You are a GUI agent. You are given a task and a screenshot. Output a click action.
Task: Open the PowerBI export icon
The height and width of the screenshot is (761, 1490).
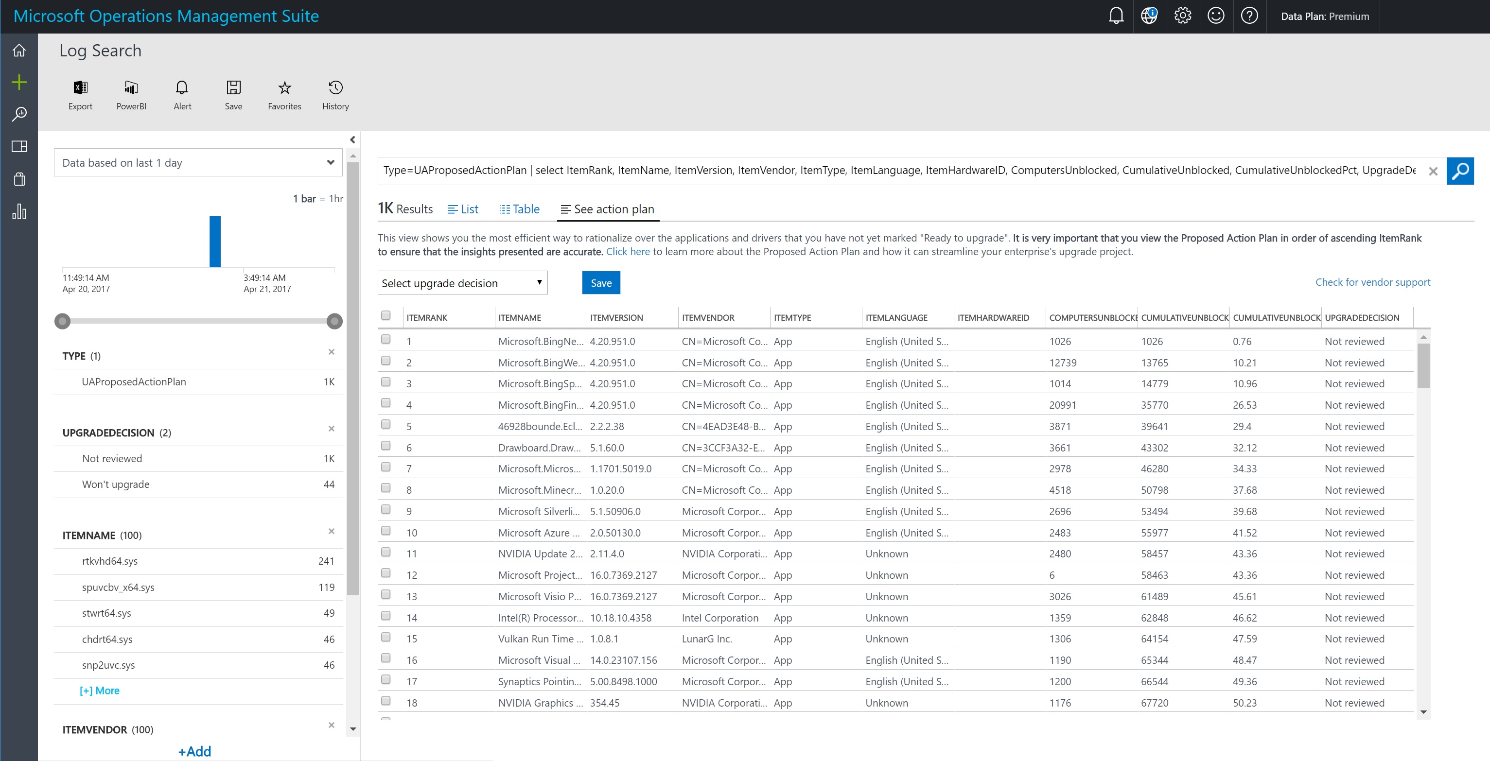pos(131,88)
